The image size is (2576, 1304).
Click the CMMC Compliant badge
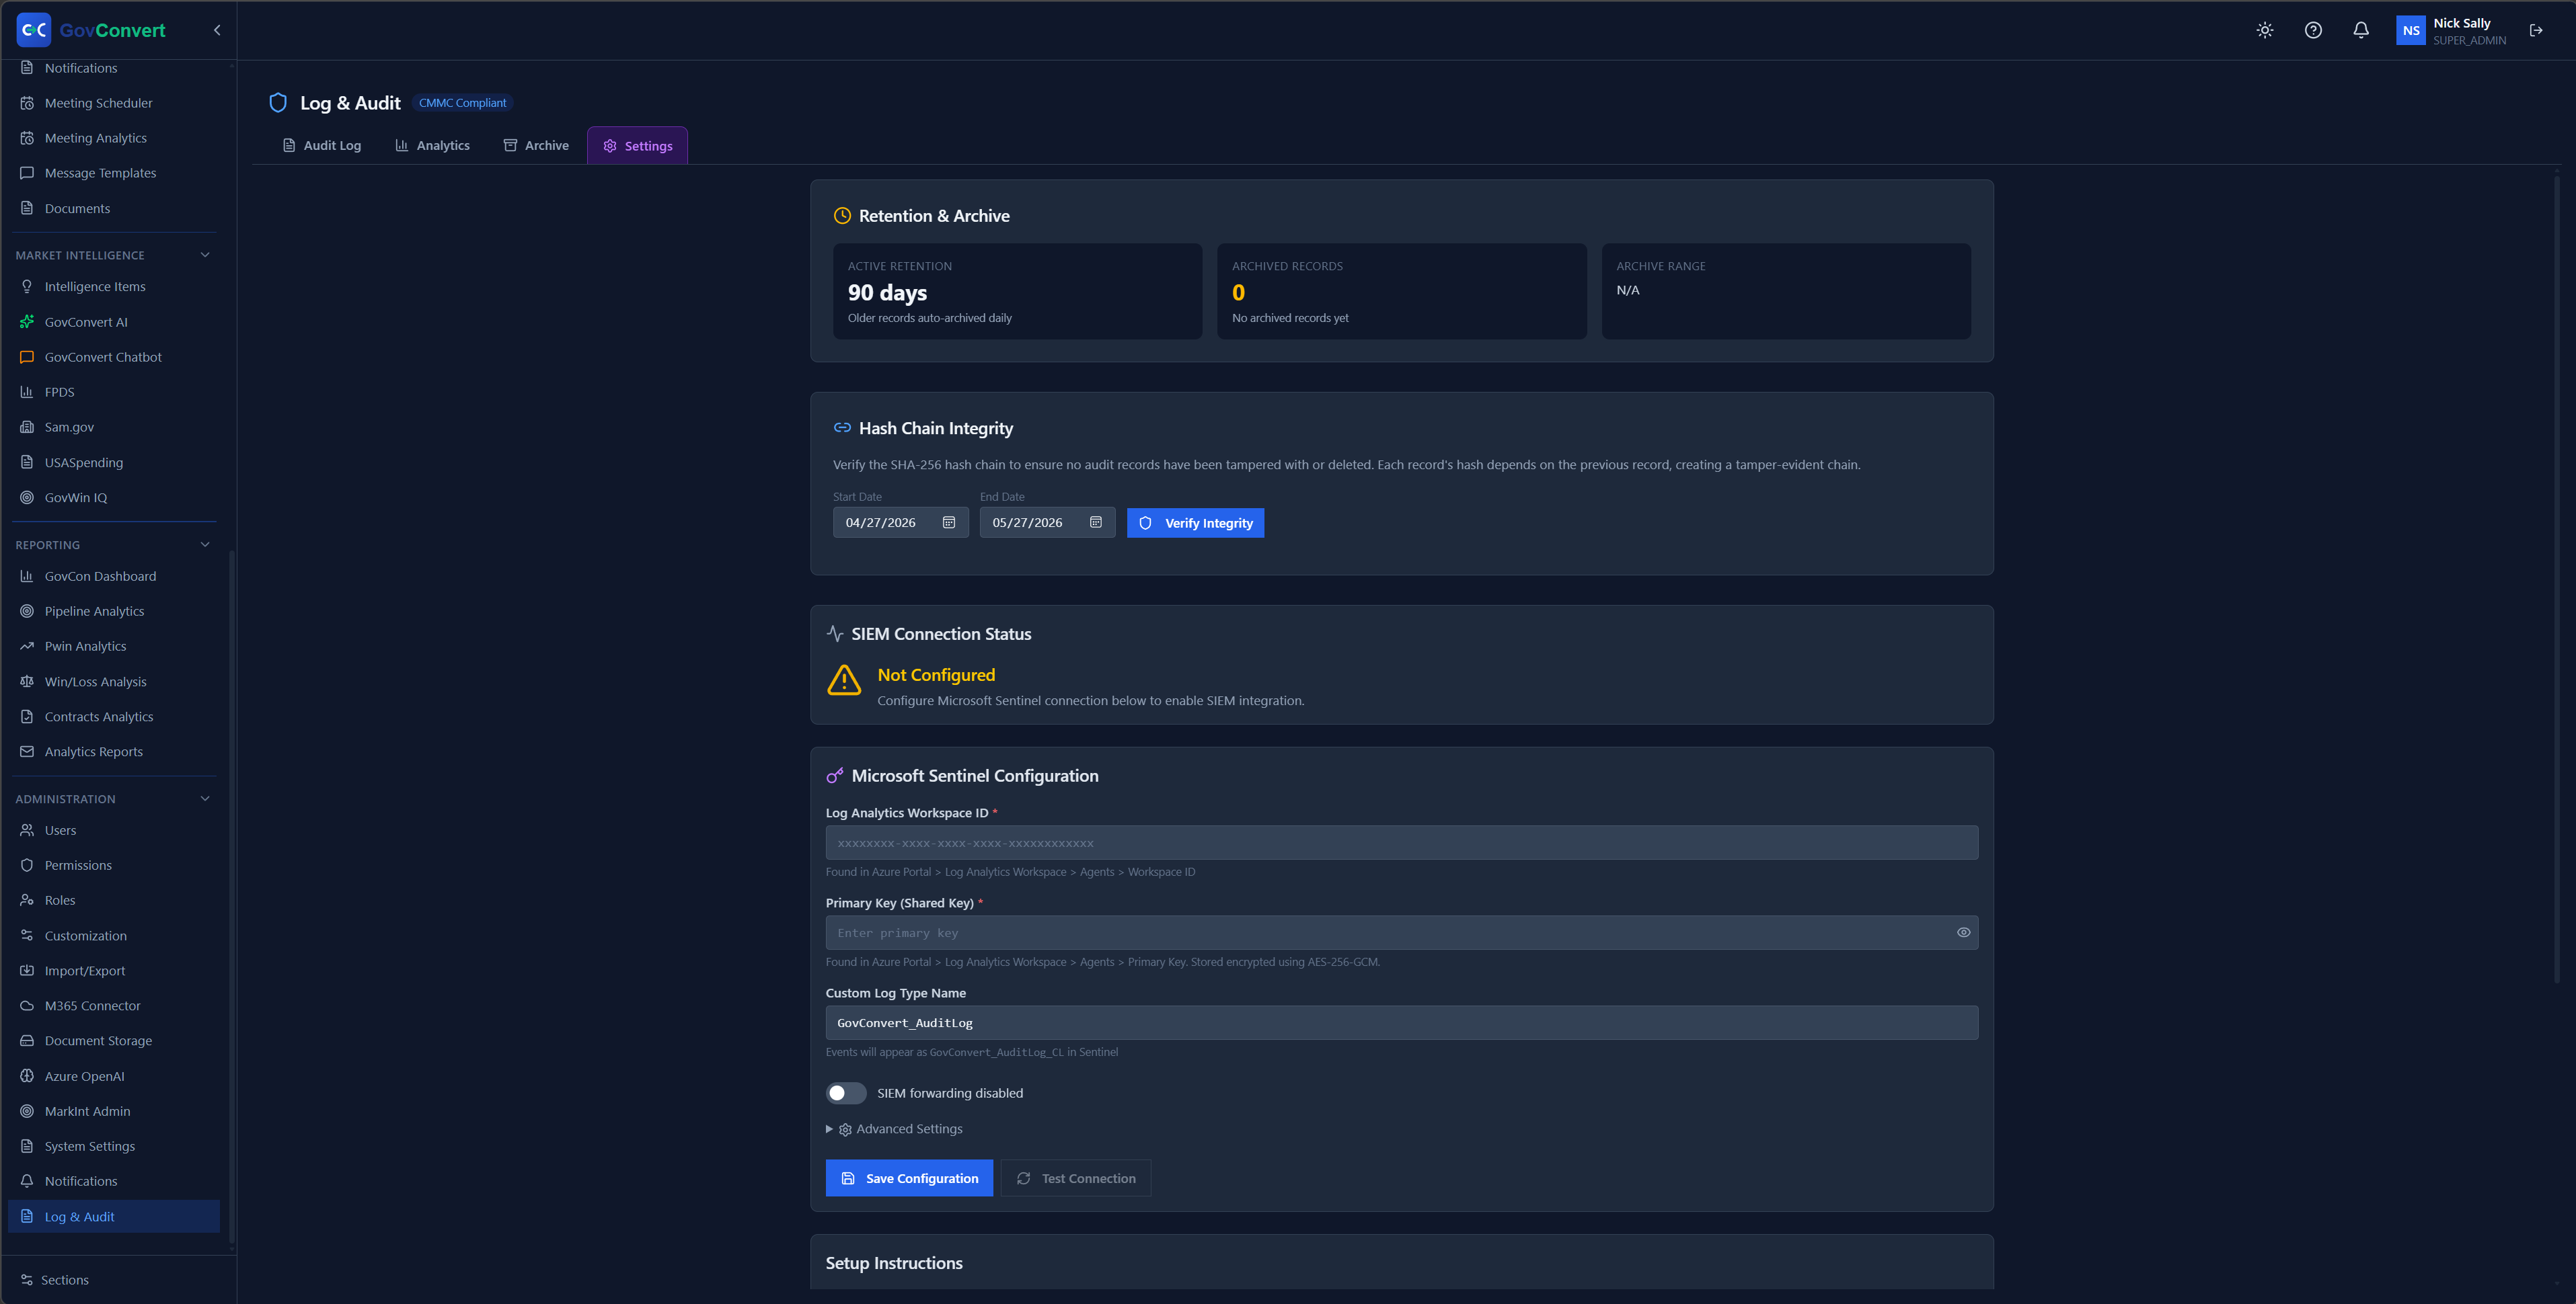462,103
